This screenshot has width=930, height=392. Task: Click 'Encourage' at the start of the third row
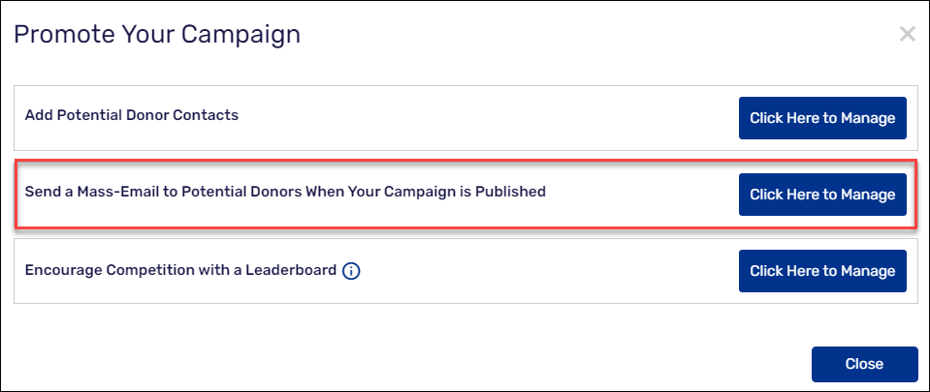tap(59, 270)
